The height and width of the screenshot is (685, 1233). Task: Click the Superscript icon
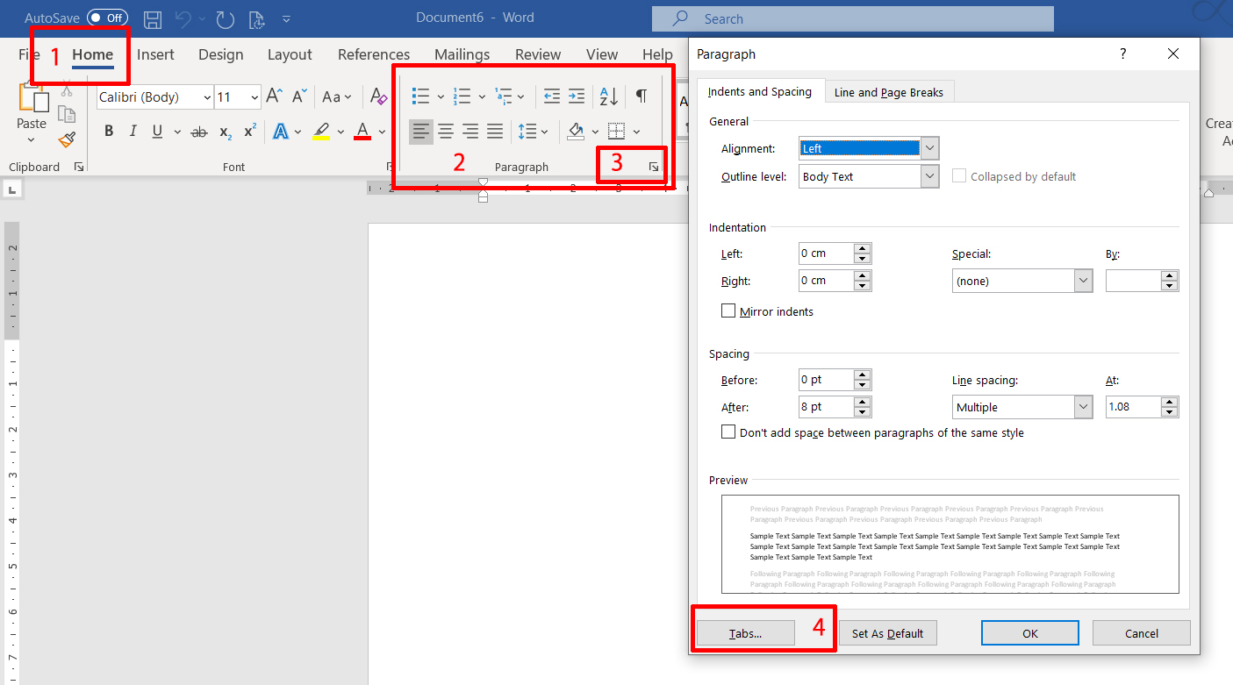pos(250,132)
